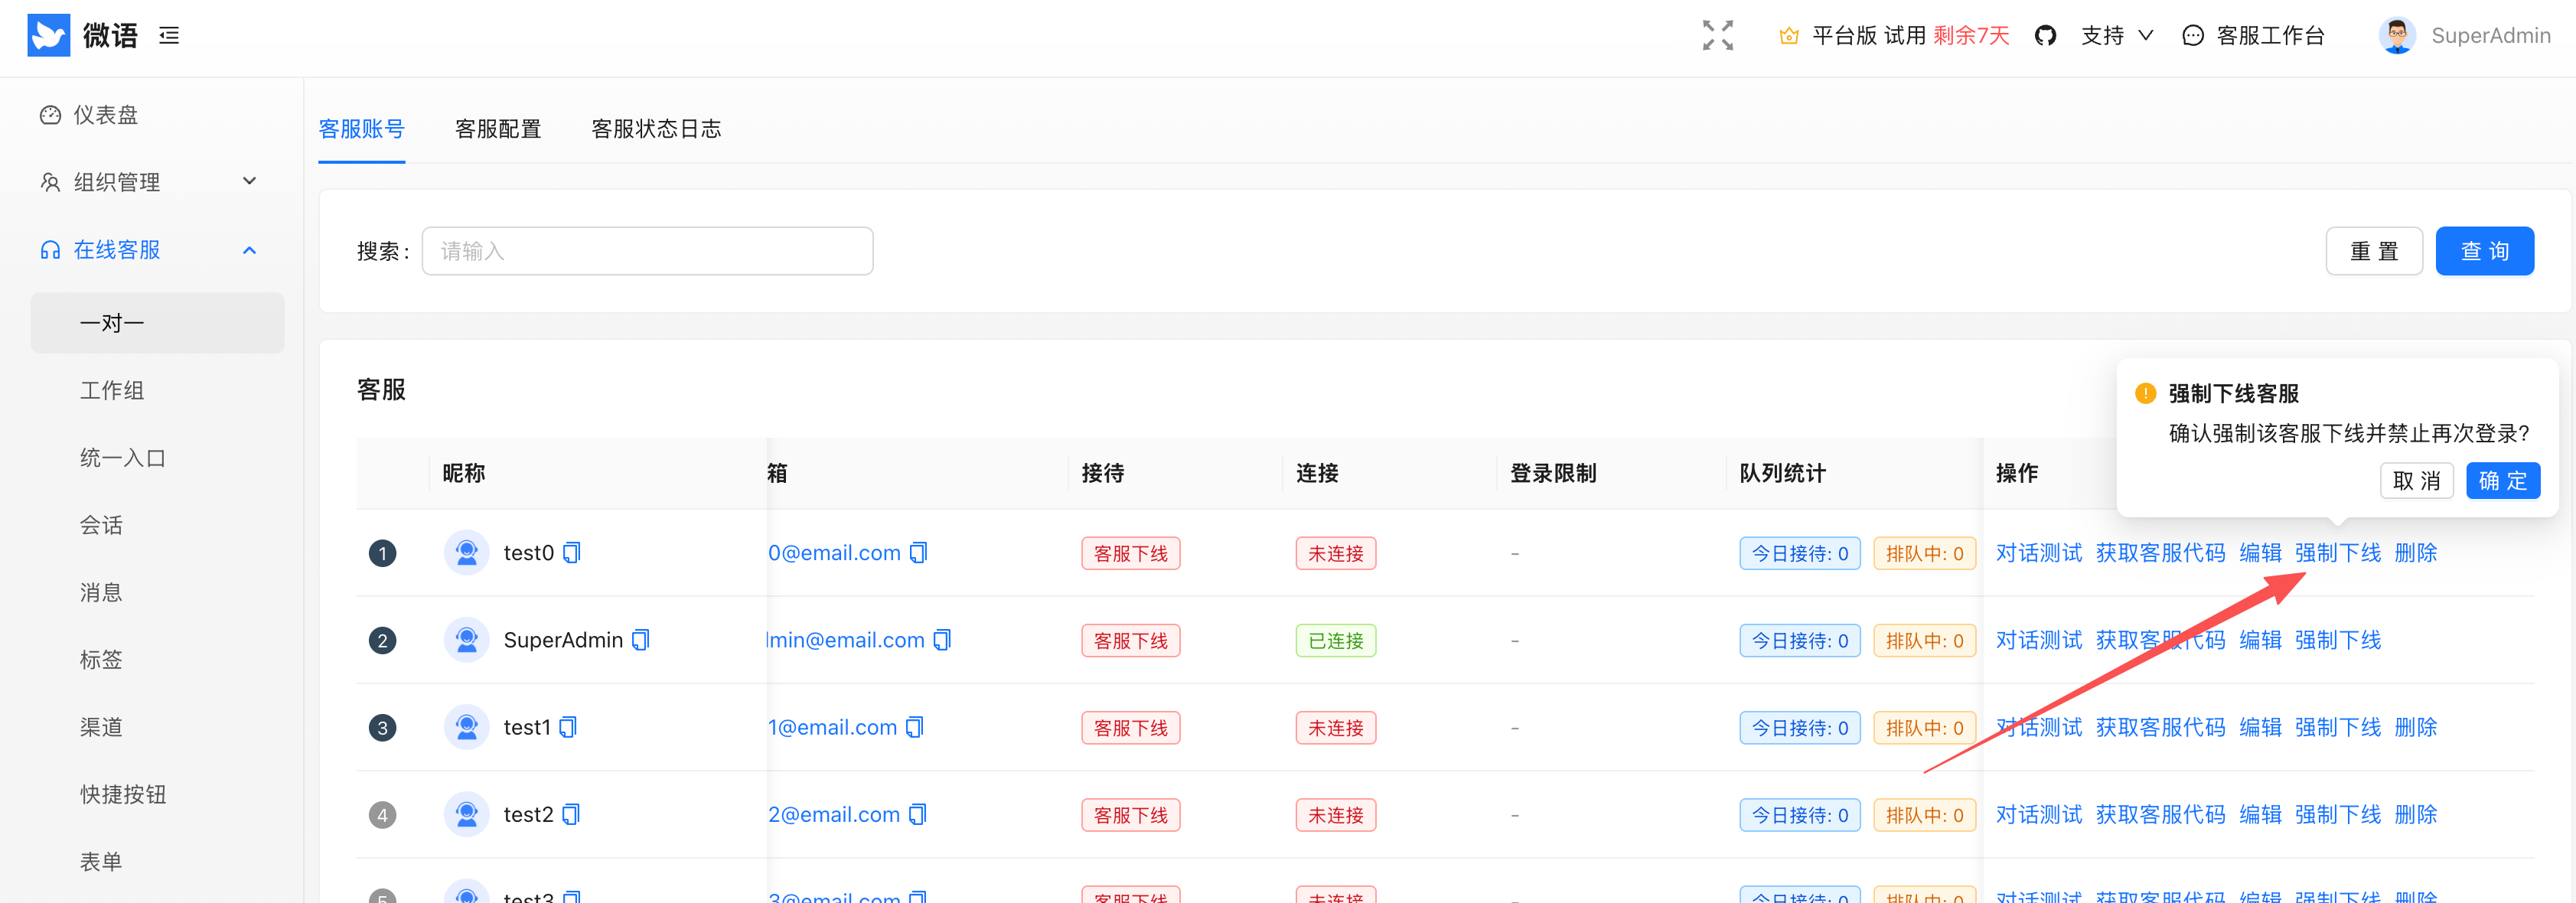Expand the 组织管理 menu
Viewport: 2576px width, 903px height.
pos(150,182)
